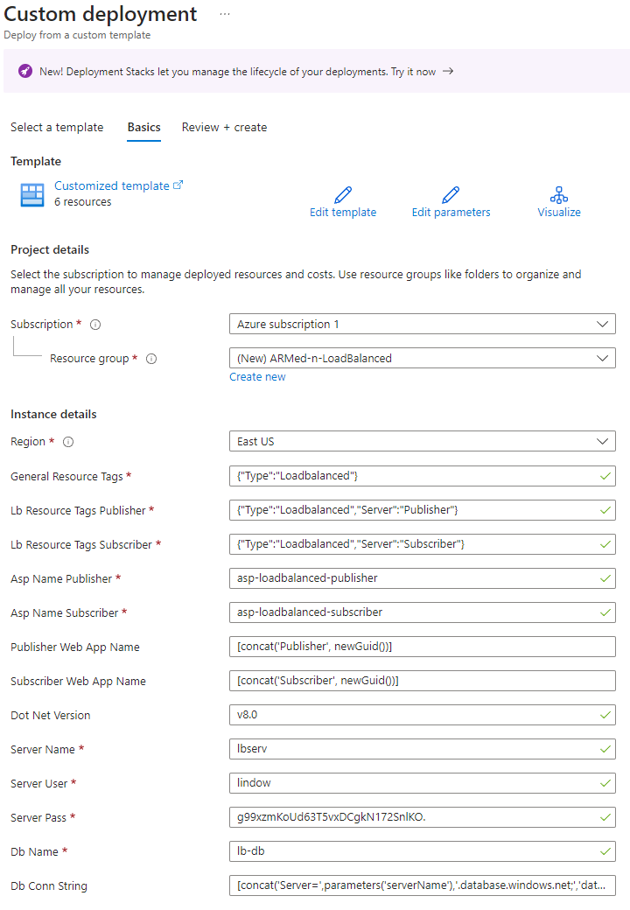Image resolution: width=630 pixels, height=910 pixels.
Task: Click the Try it now arrow
Action: tap(448, 72)
